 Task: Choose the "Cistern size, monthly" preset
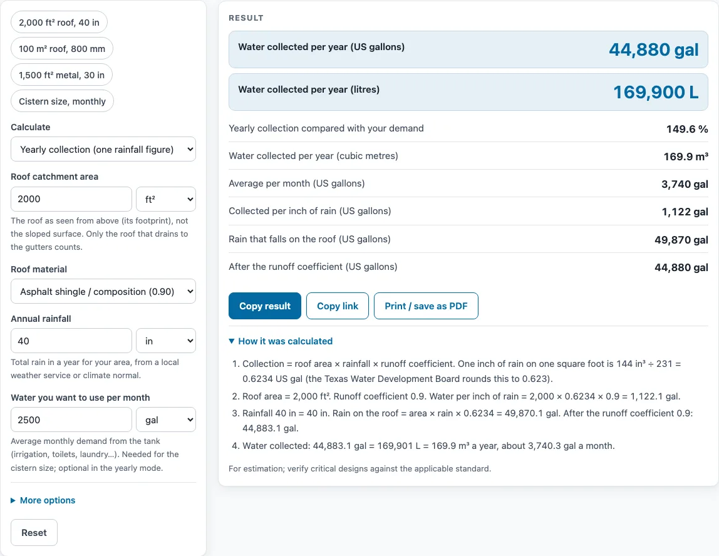tap(63, 101)
